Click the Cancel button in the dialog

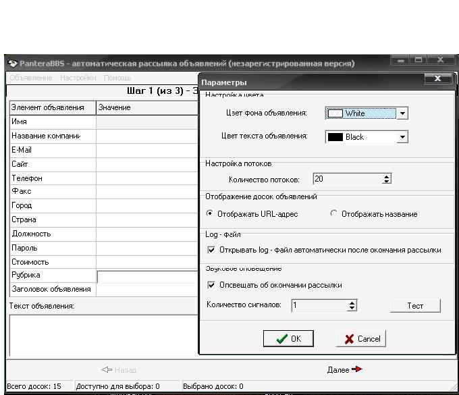pyautogui.click(x=361, y=338)
